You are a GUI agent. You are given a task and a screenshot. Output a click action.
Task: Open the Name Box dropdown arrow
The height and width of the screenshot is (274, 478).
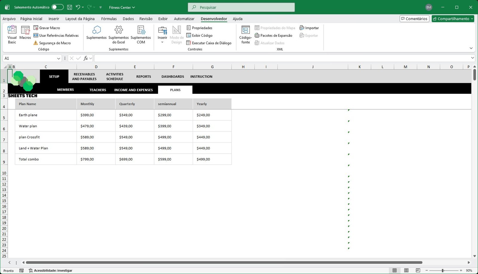(59, 59)
